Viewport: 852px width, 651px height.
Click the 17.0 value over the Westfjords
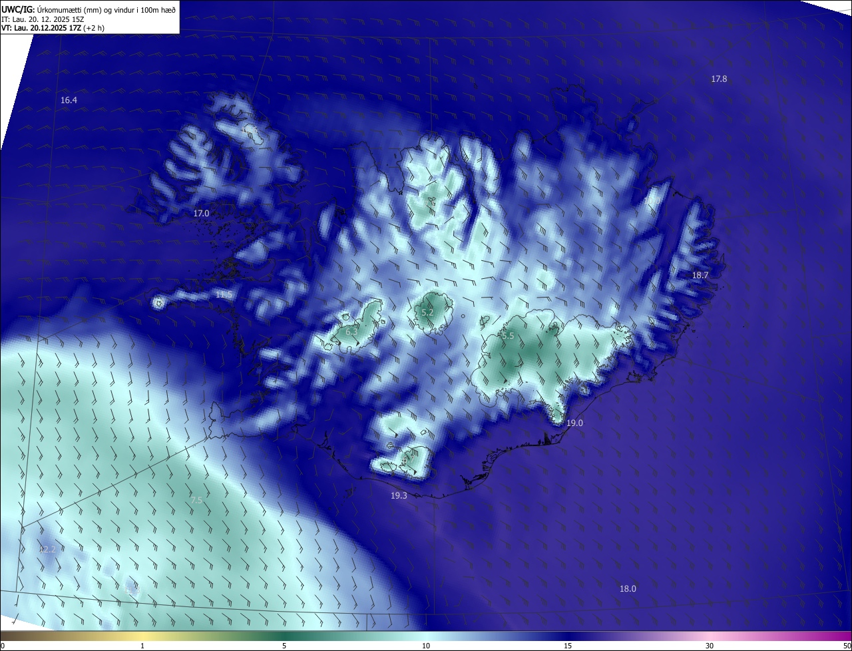pyautogui.click(x=201, y=214)
